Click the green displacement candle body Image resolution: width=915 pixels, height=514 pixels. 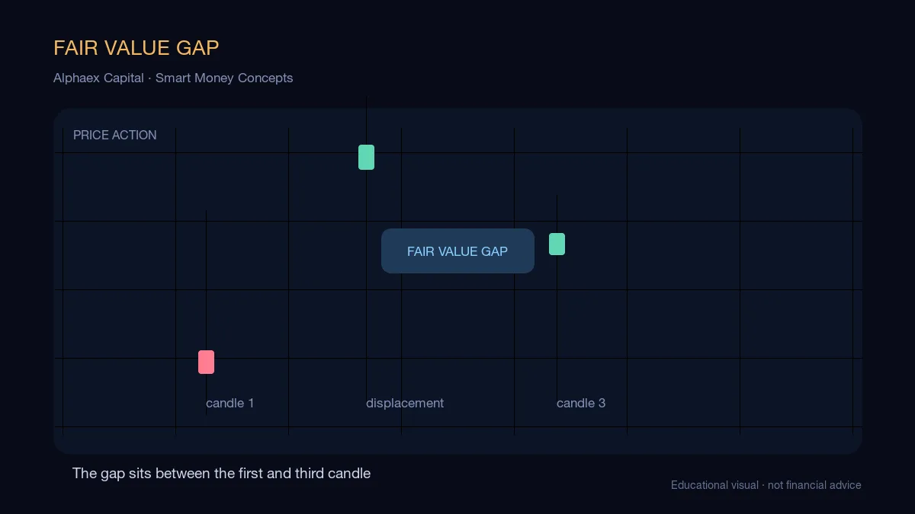point(366,157)
